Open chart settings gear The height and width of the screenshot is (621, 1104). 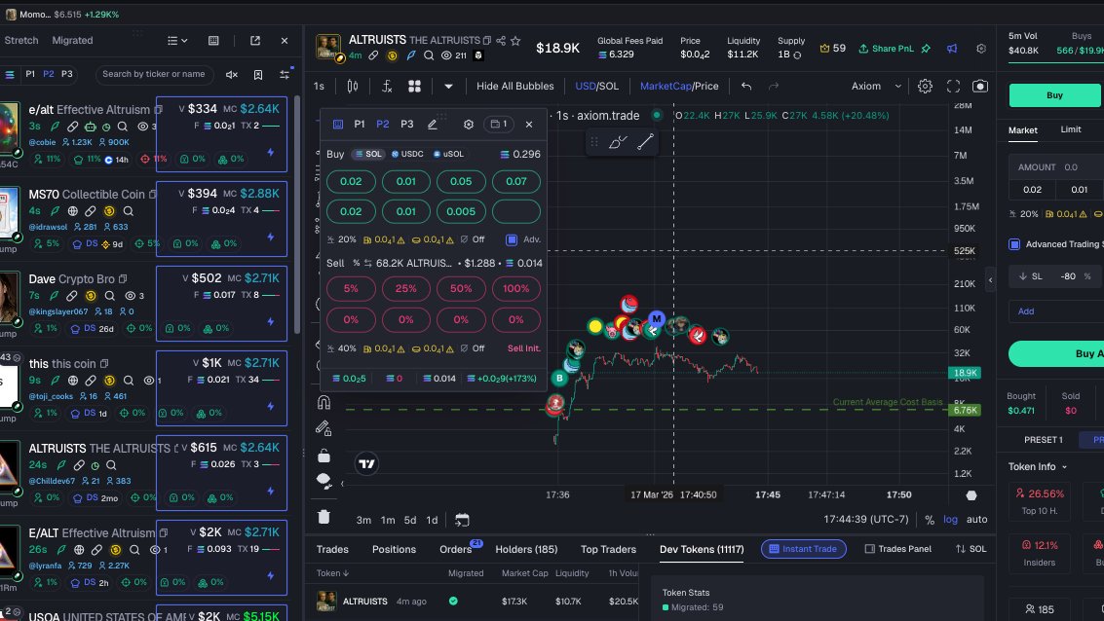click(x=925, y=86)
